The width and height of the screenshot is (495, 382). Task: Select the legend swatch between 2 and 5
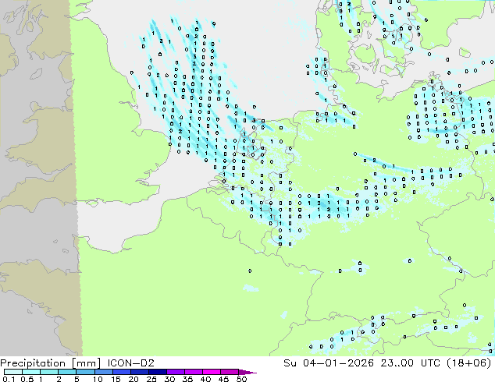[67, 372]
